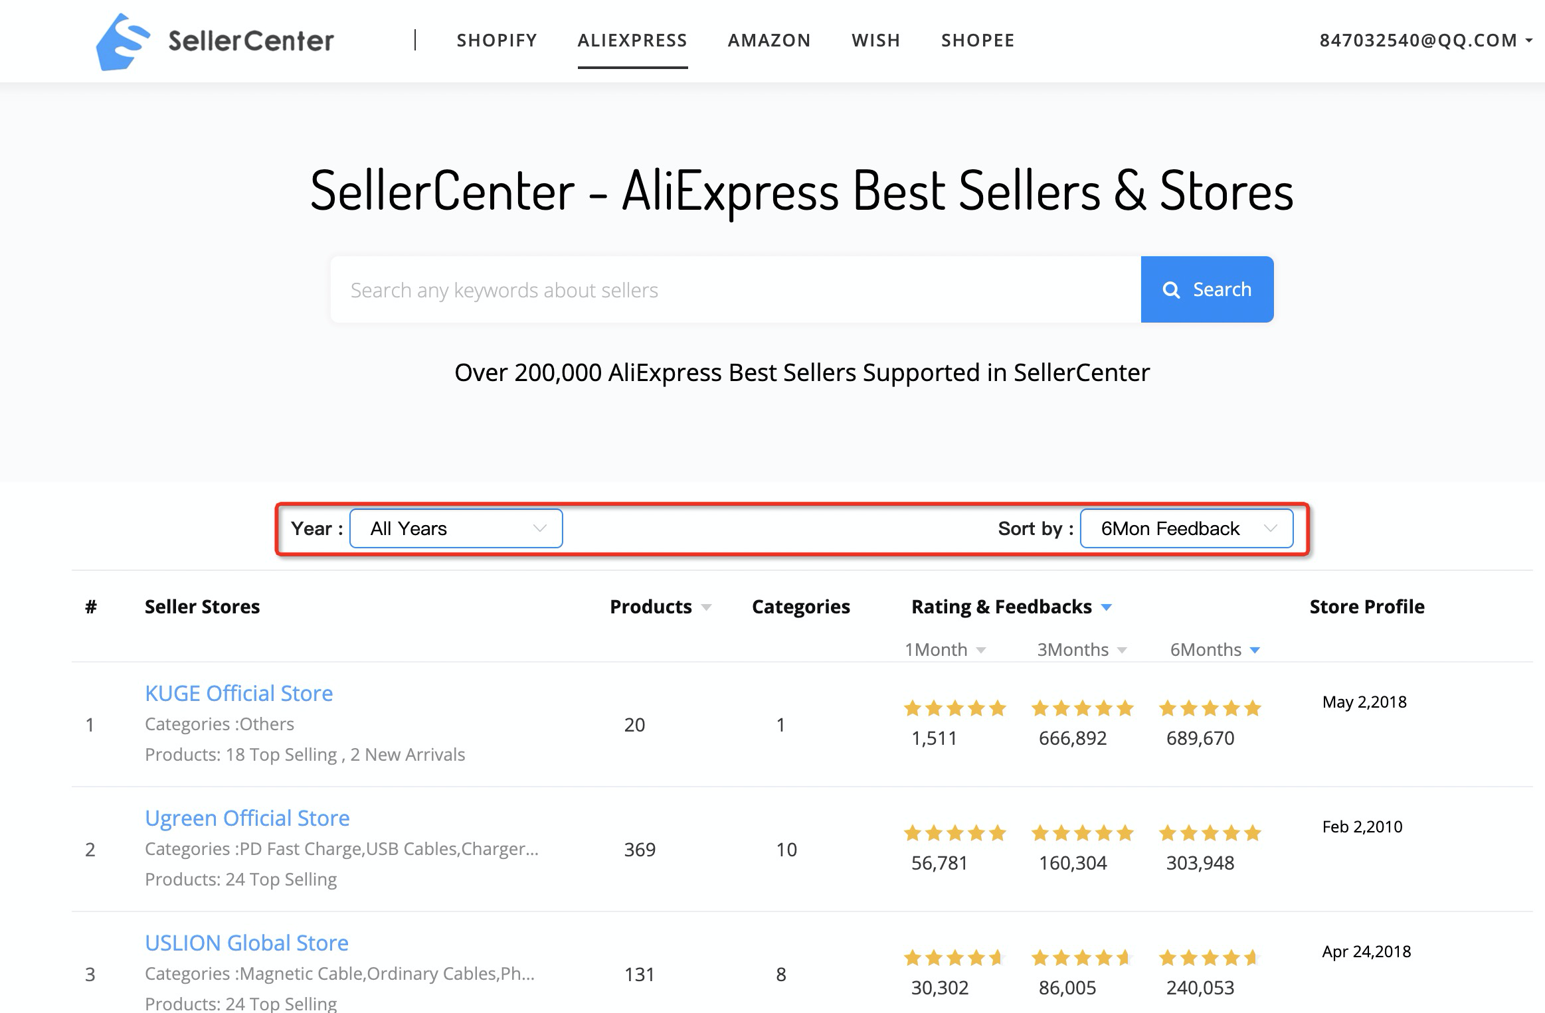Switch to the ALIEXPRESS tab
The image size is (1545, 1013).
(x=632, y=40)
